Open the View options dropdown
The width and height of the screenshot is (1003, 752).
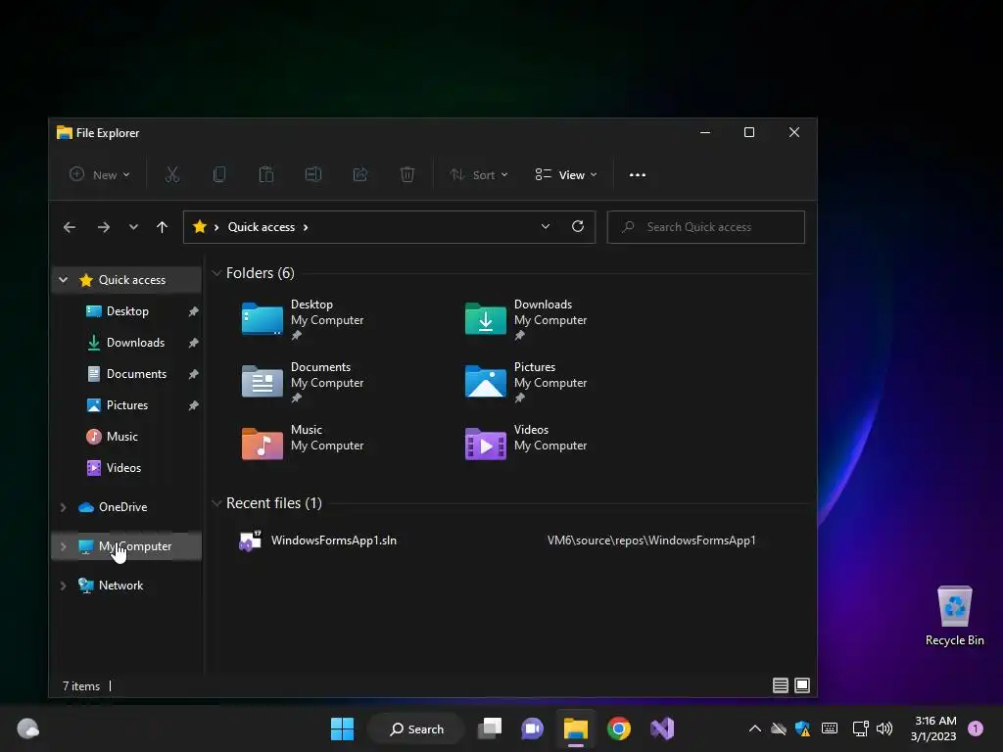click(x=566, y=174)
